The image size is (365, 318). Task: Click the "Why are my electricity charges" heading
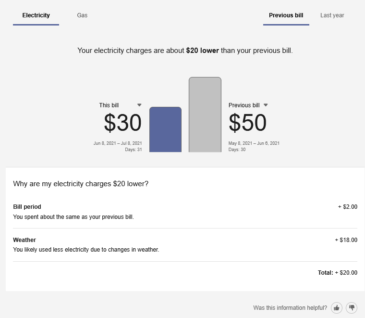(x=81, y=184)
